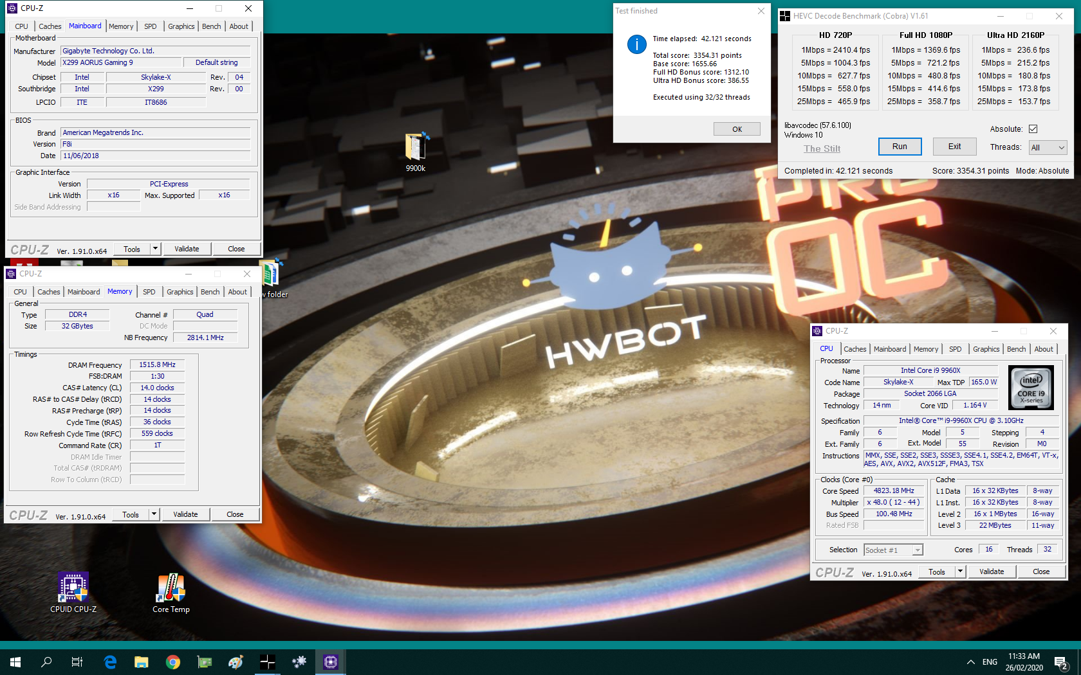Select the CPU-Z taskbar icon
1081x675 pixels.
(331, 661)
